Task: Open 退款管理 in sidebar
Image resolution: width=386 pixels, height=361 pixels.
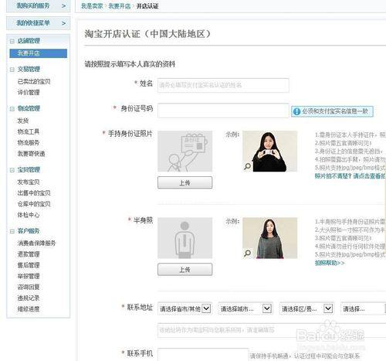Action: pos(29,254)
